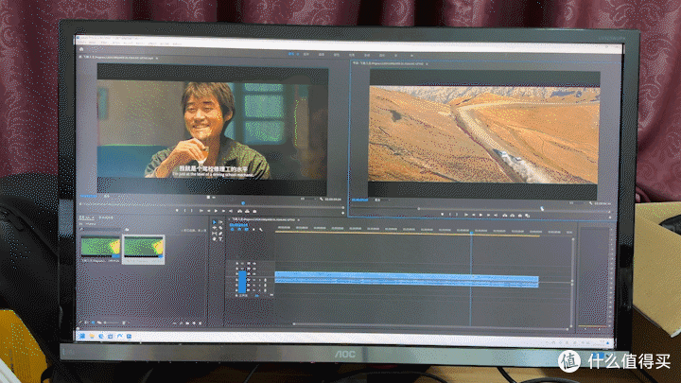Step back one frame in Program monitor
Viewport: 681px width, 383px height.
pyautogui.click(x=474, y=215)
